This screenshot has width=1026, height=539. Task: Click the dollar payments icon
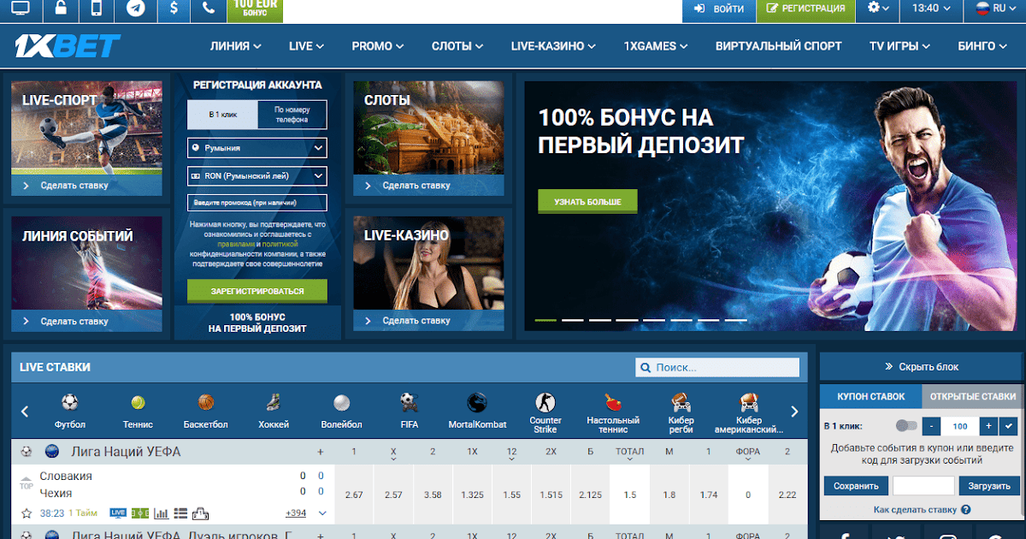coord(174,9)
